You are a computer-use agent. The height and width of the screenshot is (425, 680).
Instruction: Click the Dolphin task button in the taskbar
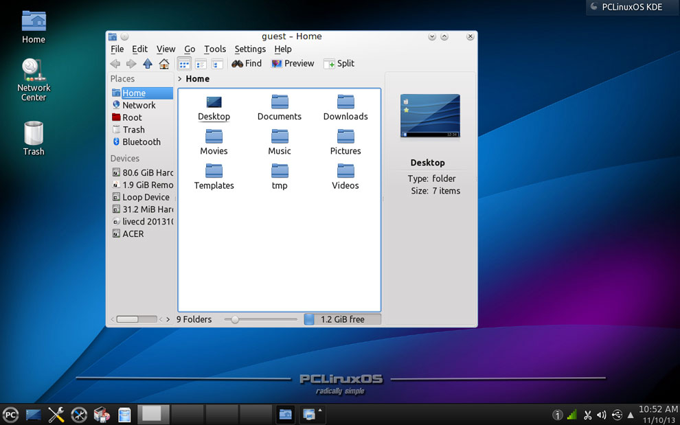(x=285, y=415)
